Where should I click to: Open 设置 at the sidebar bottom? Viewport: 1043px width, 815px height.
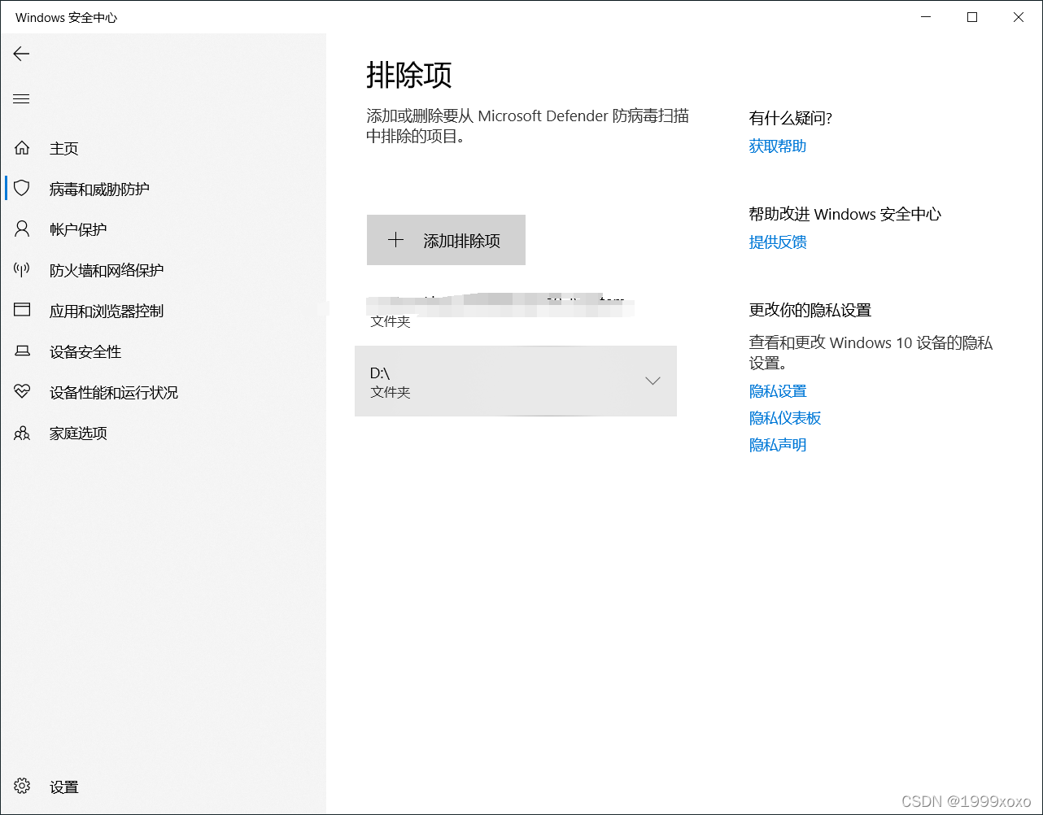point(163,787)
